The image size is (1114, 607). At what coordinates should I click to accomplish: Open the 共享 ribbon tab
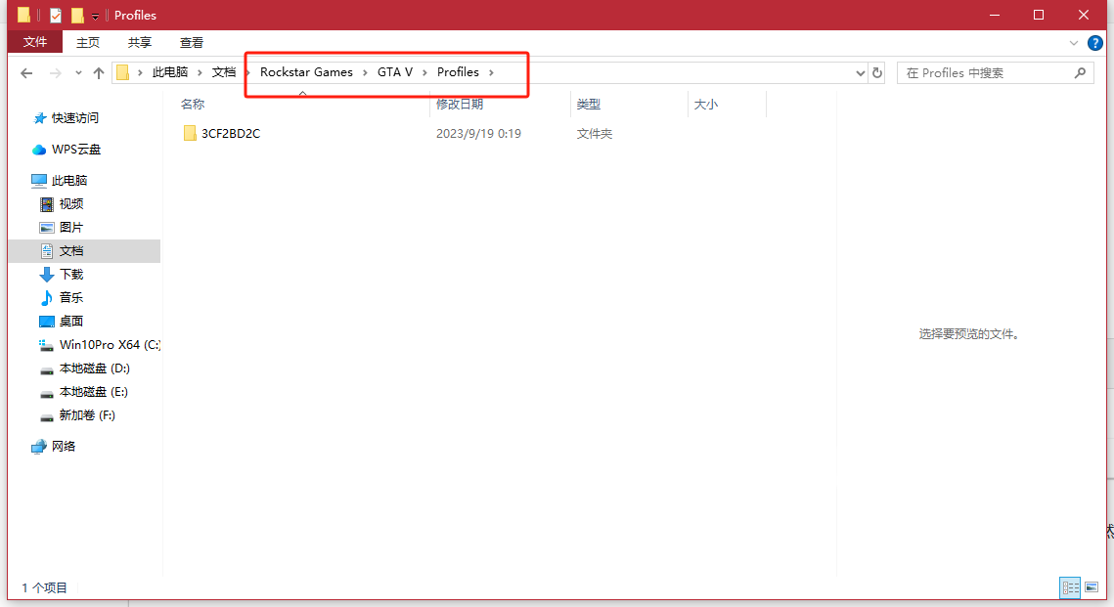coord(140,42)
